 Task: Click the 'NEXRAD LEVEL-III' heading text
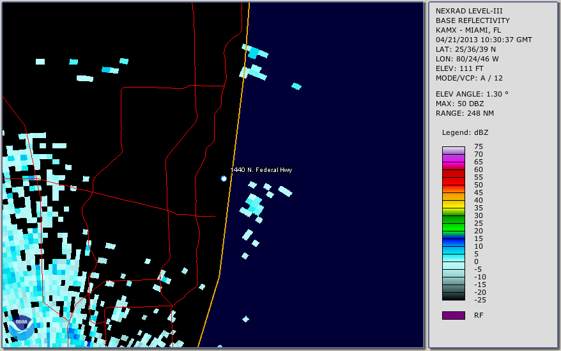point(469,11)
